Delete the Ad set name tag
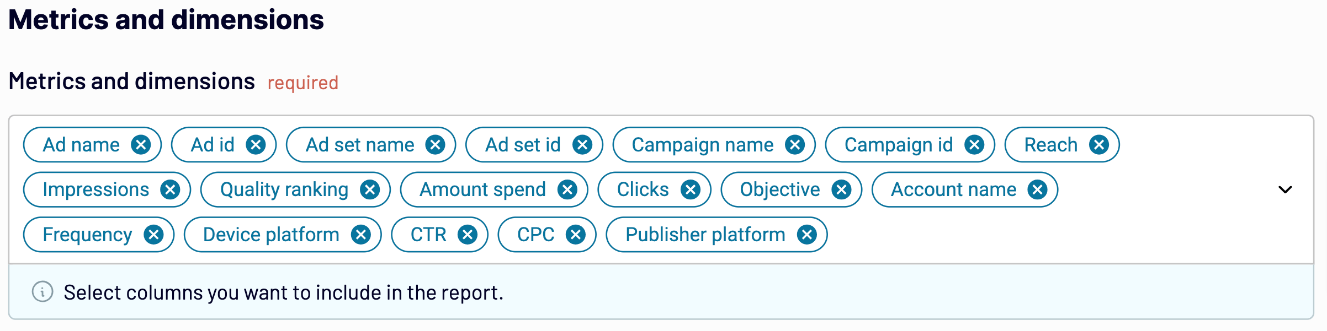The image size is (1327, 331). [436, 145]
